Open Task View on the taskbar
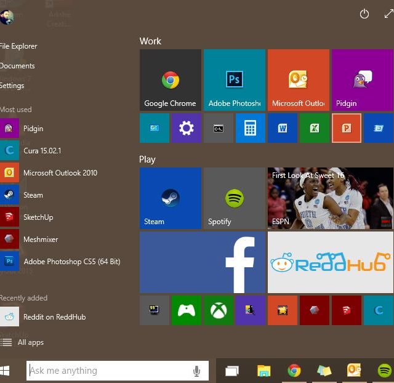The height and width of the screenshot is (383, 394). (x=232, y=371)
